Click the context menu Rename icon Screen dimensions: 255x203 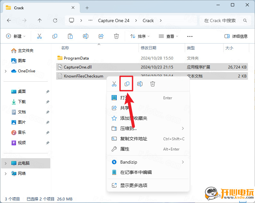click(140, 84)
